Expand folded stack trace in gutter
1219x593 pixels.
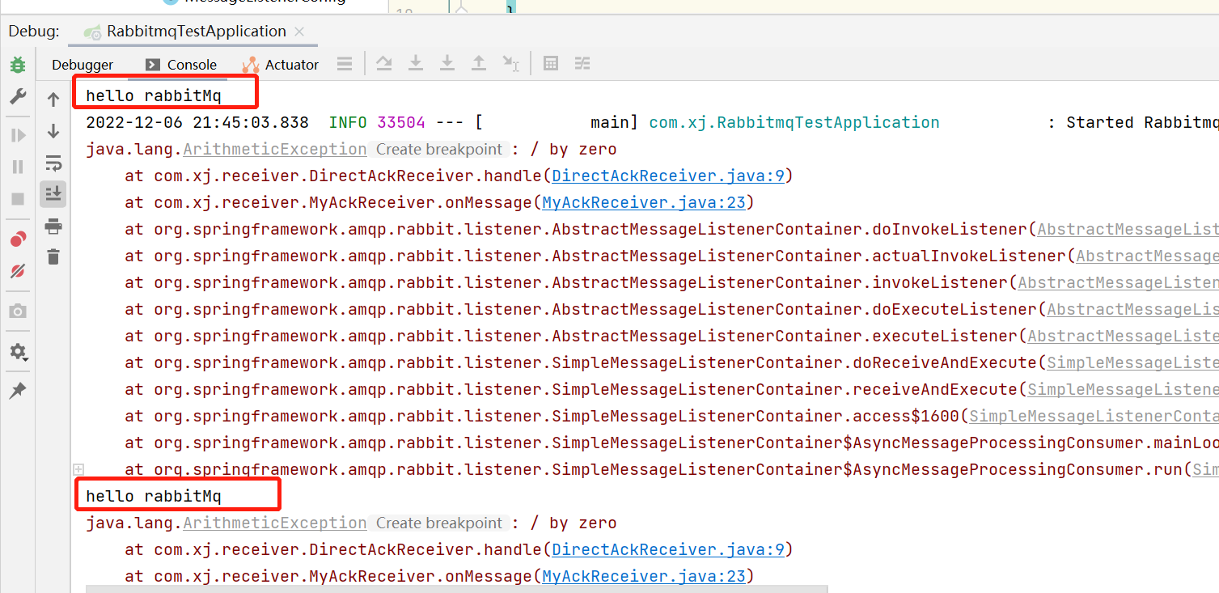coord(78,469)
